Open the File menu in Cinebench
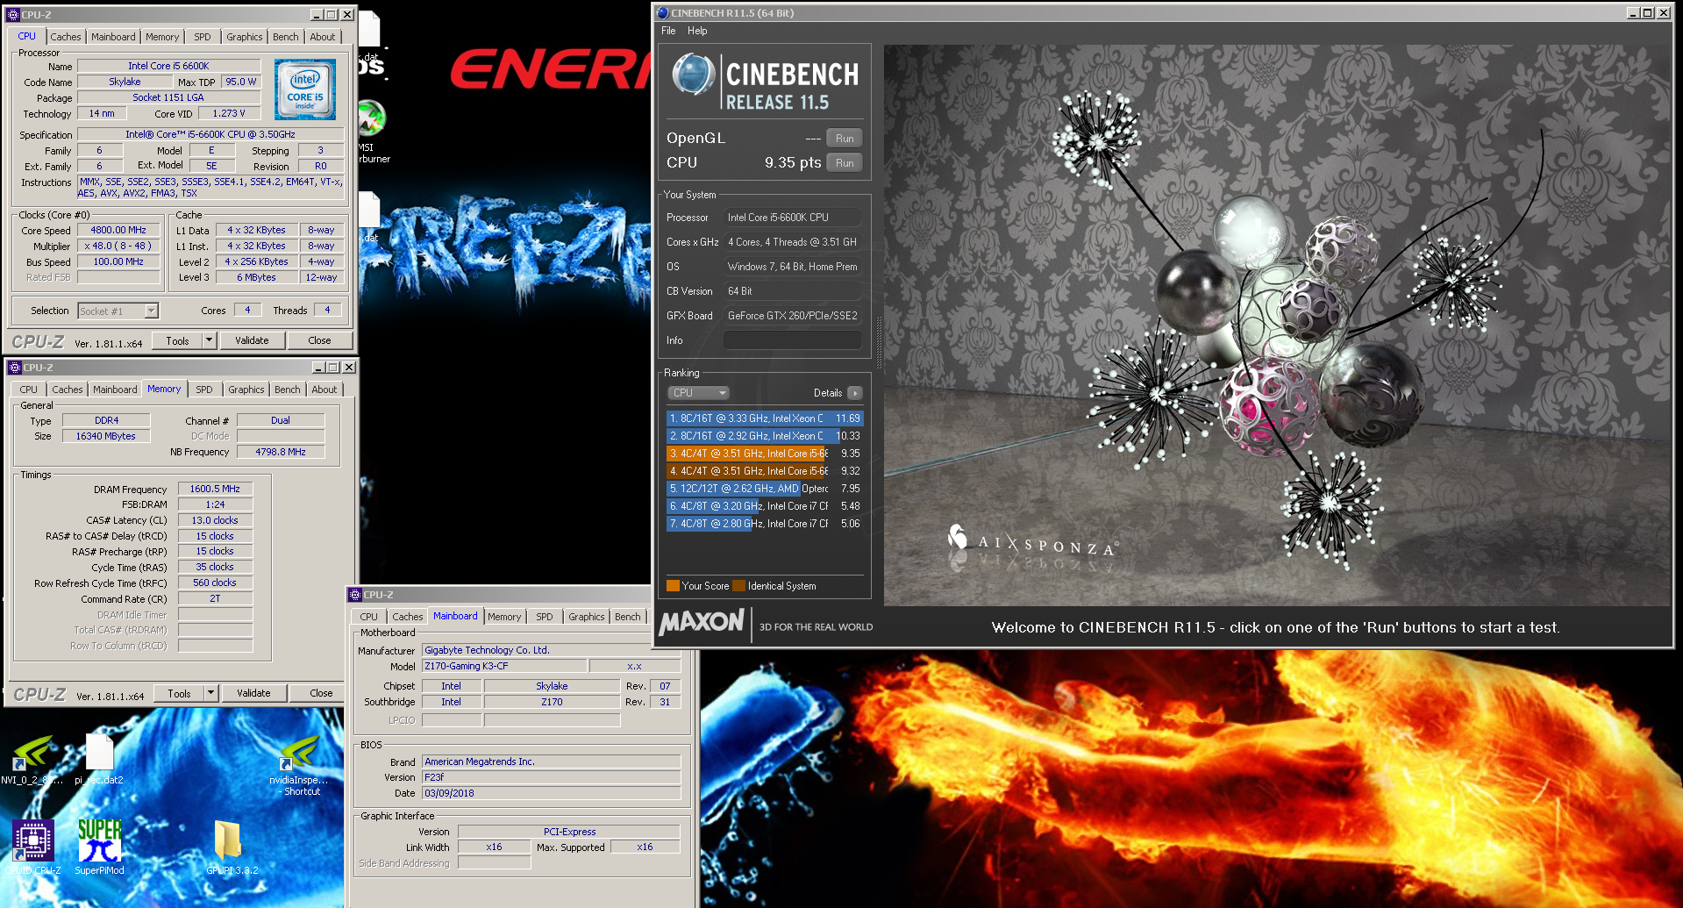This screenshot has width=1683, height=908. (x=668, y=31)
